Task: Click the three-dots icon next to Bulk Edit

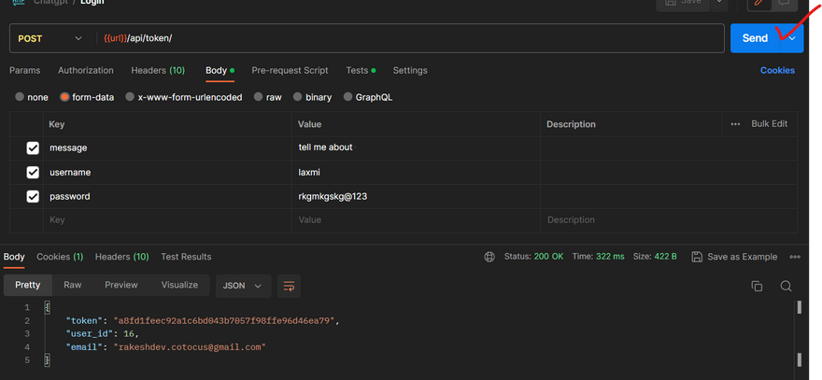Action: 735,124
